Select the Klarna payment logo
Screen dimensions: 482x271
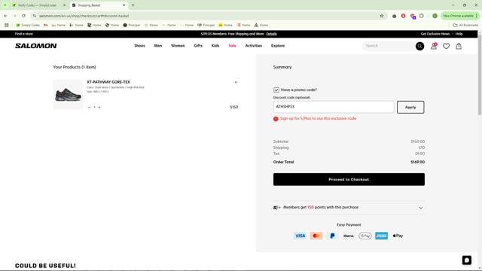[x=349, y=236]
